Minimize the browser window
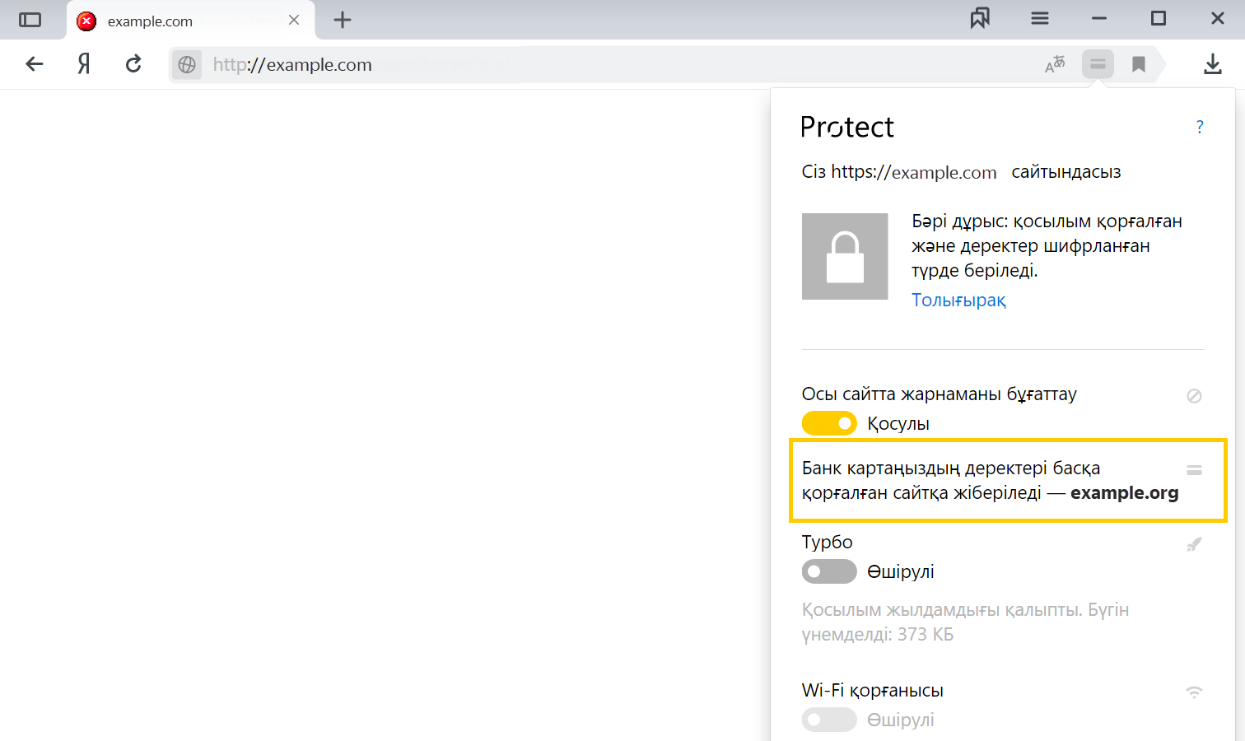Viewport: 1245px width, 741px height. (x=1099, y=18)
